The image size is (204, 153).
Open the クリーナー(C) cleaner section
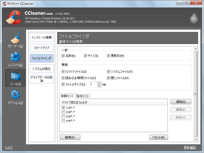pyautogui.click(x=15, y=40)
